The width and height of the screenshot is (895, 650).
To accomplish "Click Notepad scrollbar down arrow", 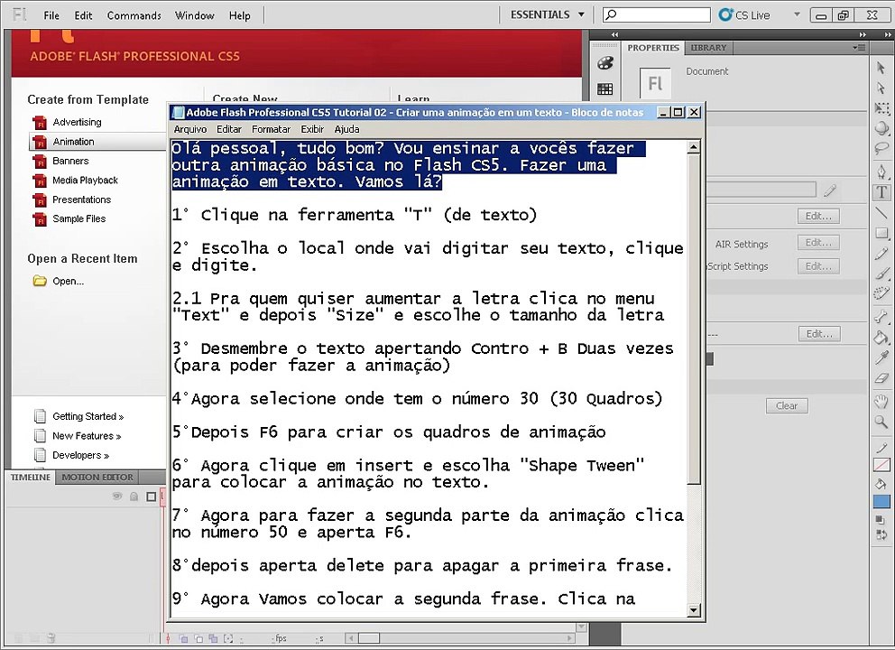I will [693, 610].
